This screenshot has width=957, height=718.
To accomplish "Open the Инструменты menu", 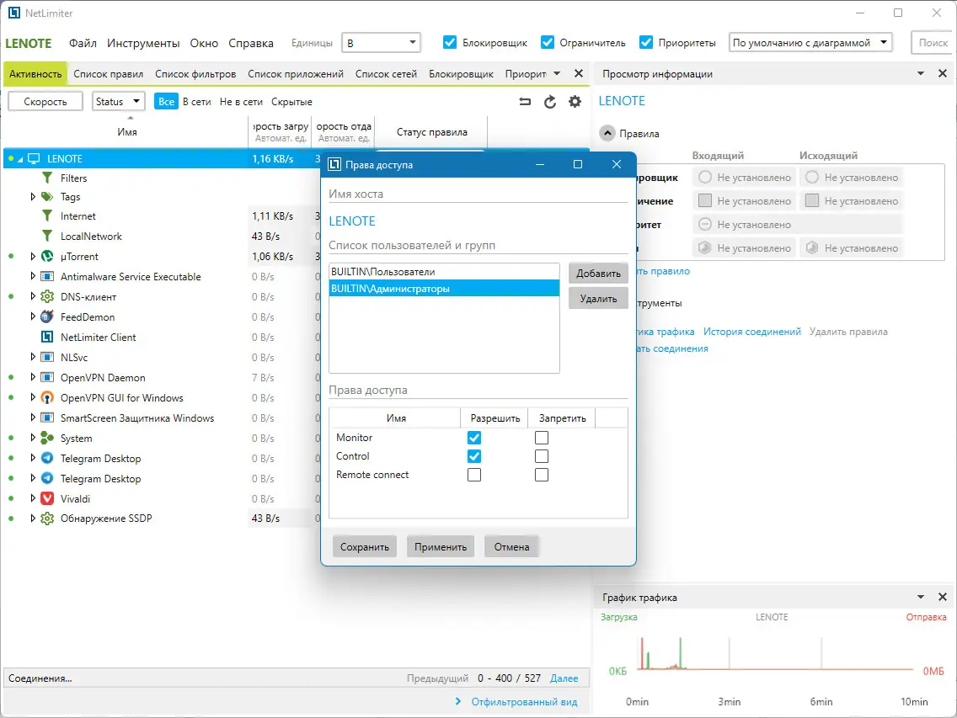I will pyautogui.click(x=143, y=43).
